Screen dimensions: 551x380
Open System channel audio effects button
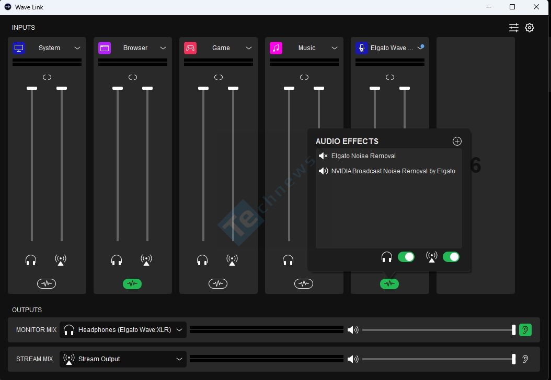47,283
